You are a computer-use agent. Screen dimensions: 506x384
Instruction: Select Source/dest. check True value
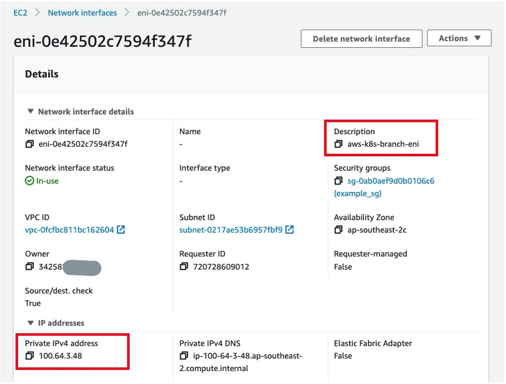pos(33,303)
